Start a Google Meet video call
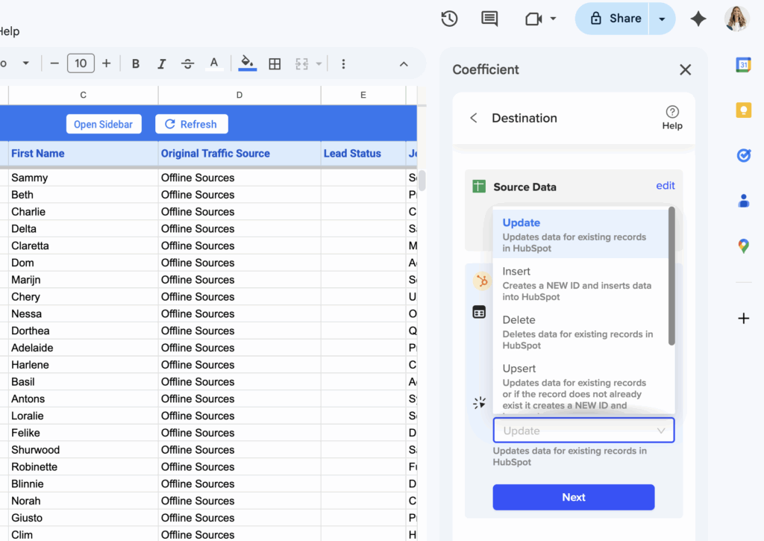Viewport: 764px width, 541px height. coord(533,19)
